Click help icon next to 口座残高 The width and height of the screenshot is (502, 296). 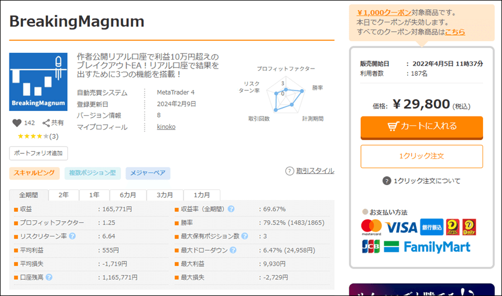coord(49,277)
